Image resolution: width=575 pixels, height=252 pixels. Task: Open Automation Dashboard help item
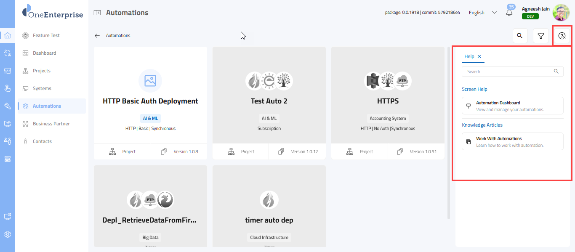[512, 106]
